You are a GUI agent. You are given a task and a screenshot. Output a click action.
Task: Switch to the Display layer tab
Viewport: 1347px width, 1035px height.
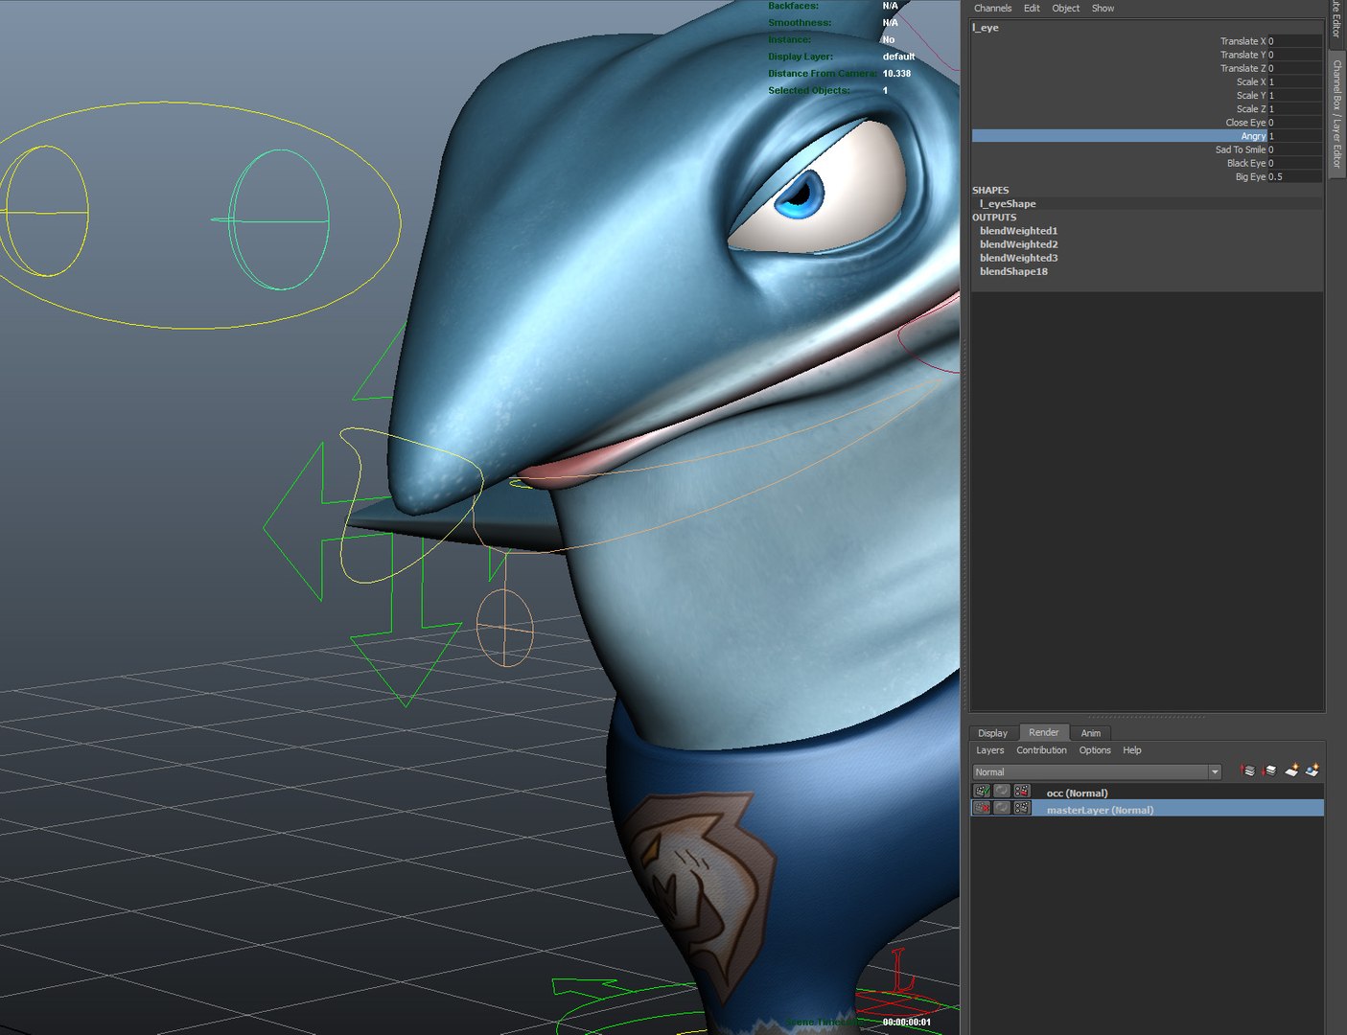(992, 733)
